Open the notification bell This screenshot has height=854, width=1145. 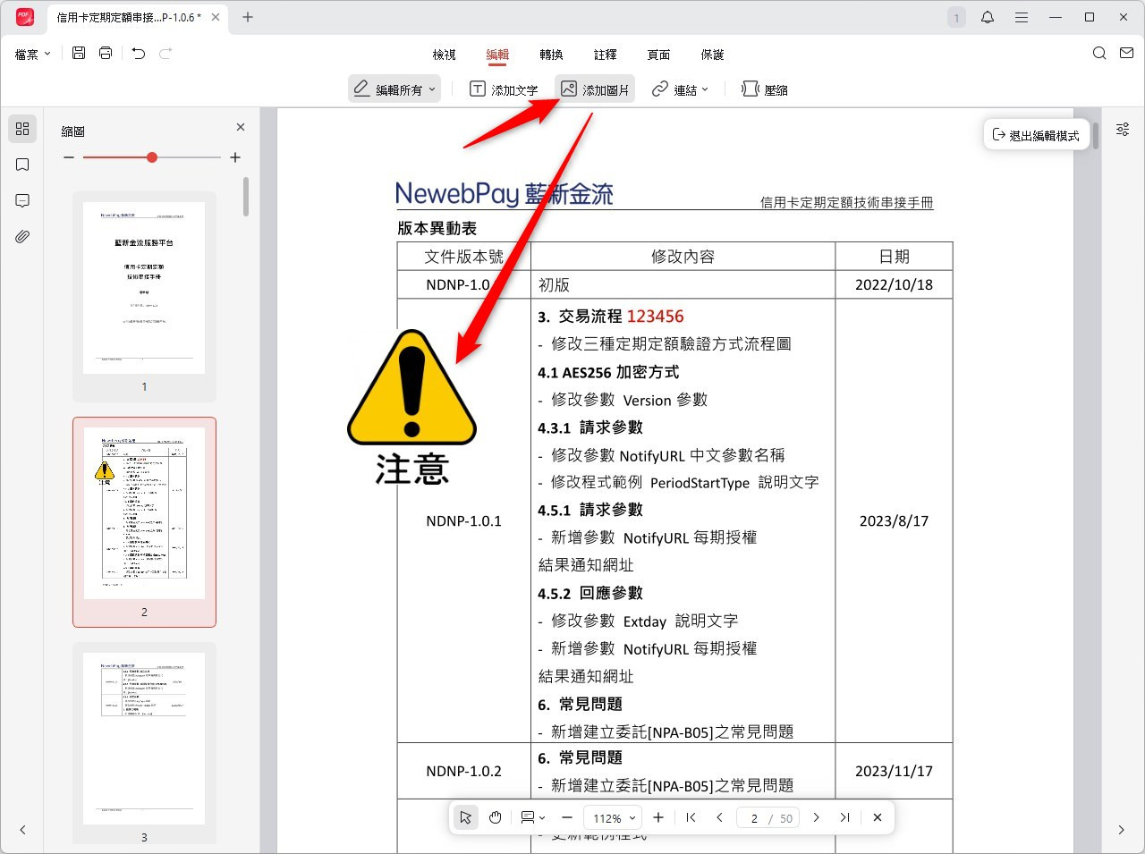click(x=988, y=17)
